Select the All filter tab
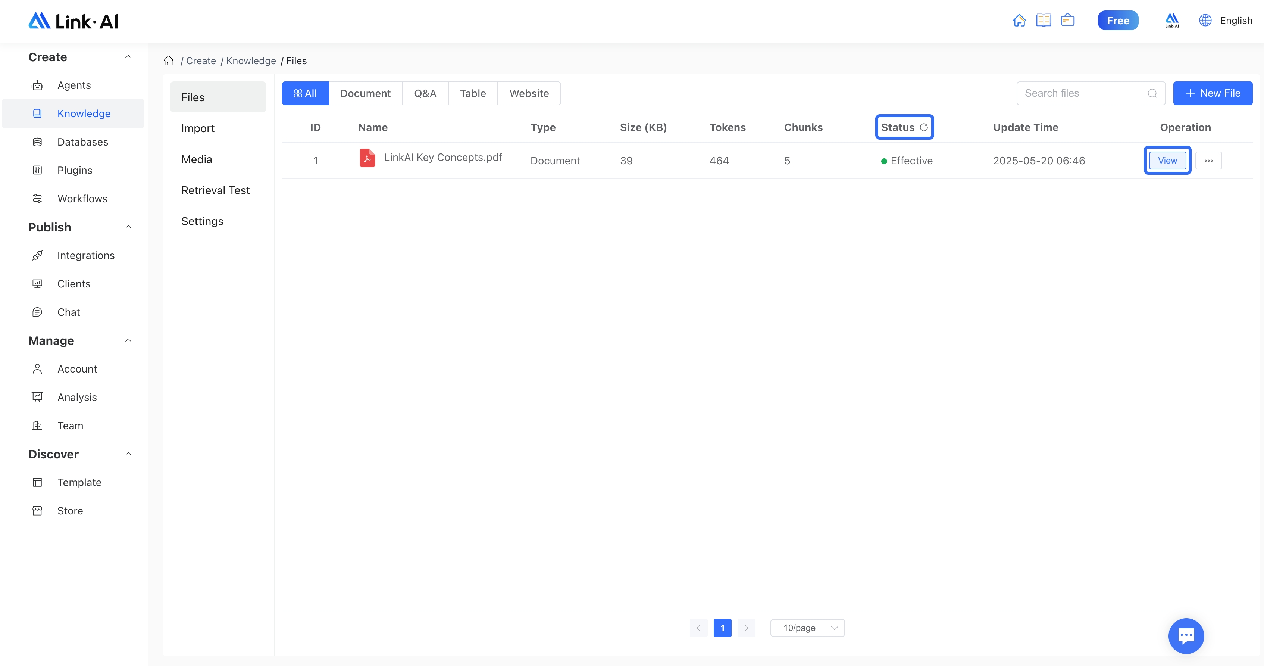 305,93
